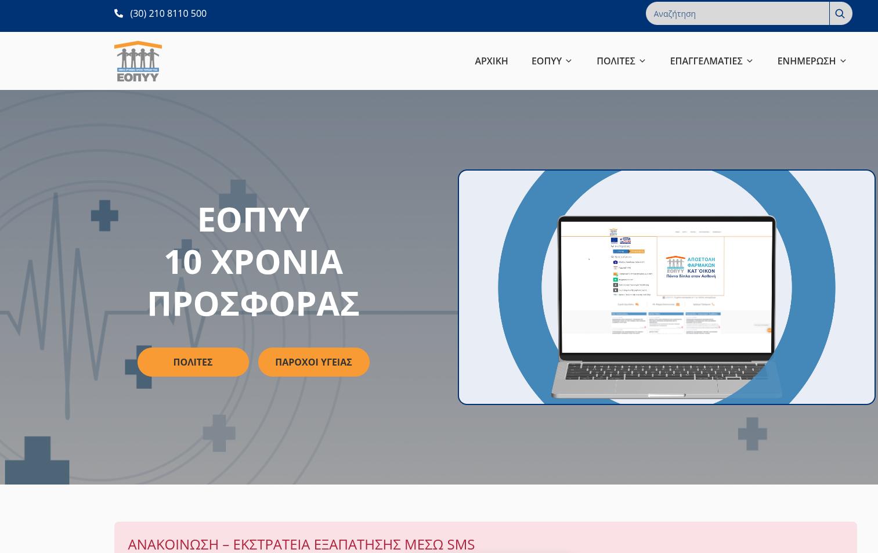Open the ΠΟΛΙΤΕΣ navigation menu

pyautogui.click(x=616, y=61)
